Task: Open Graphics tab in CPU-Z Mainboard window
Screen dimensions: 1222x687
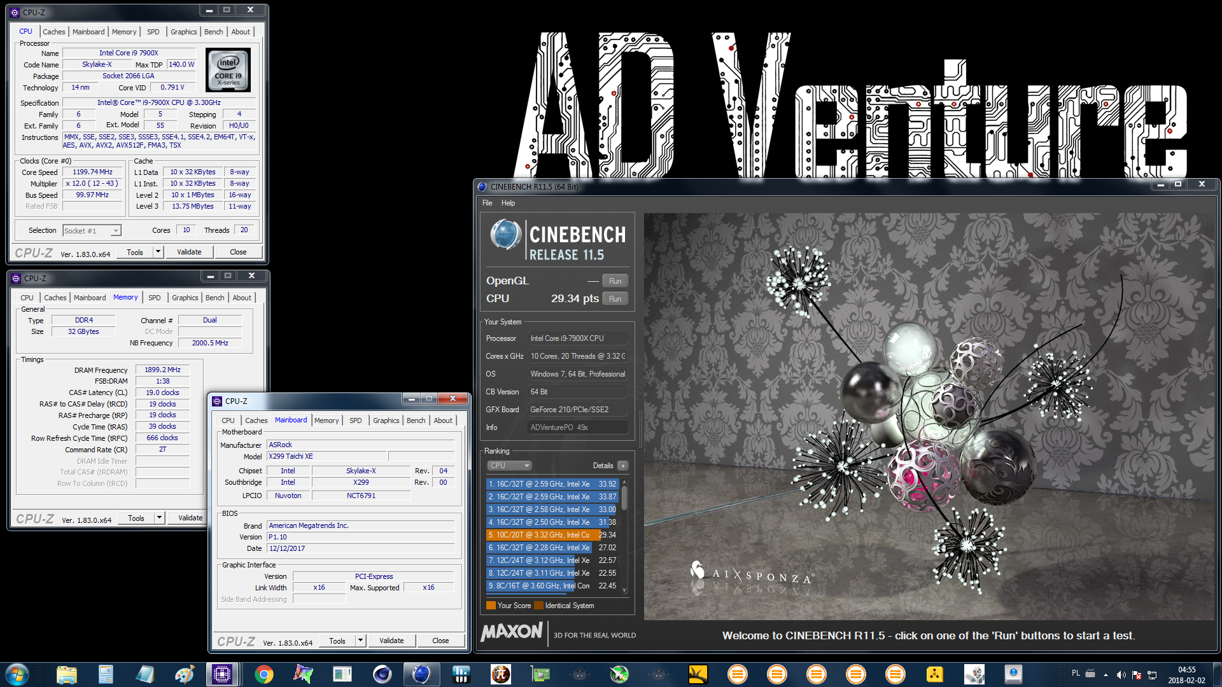Action: pos(386,420)
